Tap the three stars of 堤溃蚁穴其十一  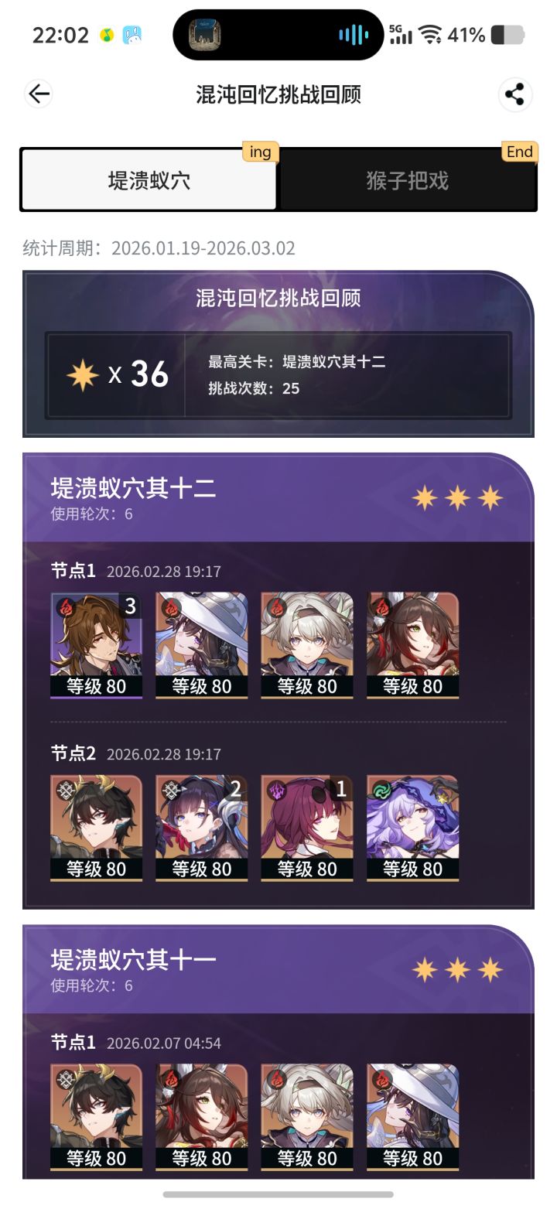457,970
